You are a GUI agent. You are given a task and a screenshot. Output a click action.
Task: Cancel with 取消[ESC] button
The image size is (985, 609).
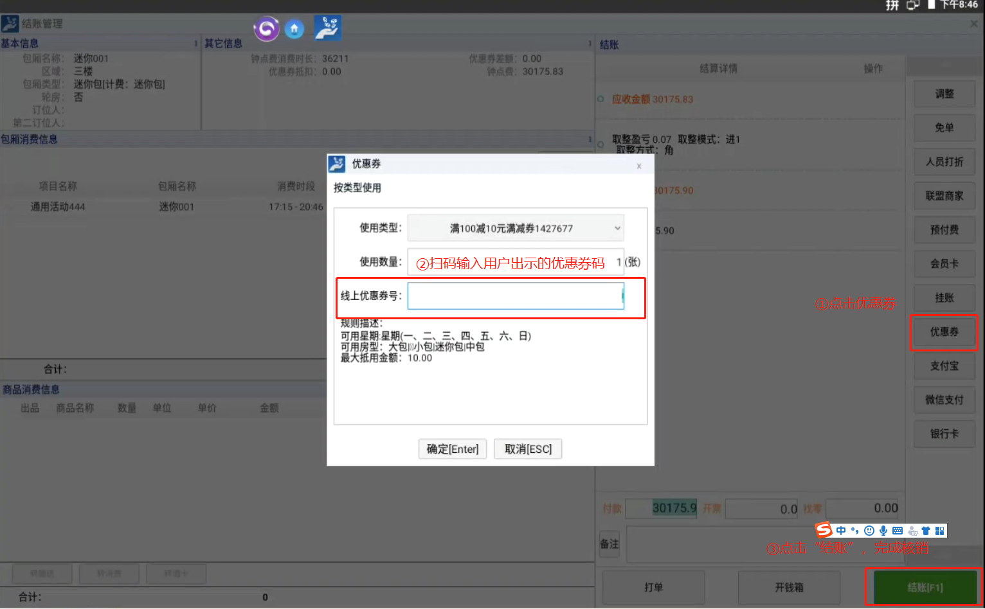(528, 449)
